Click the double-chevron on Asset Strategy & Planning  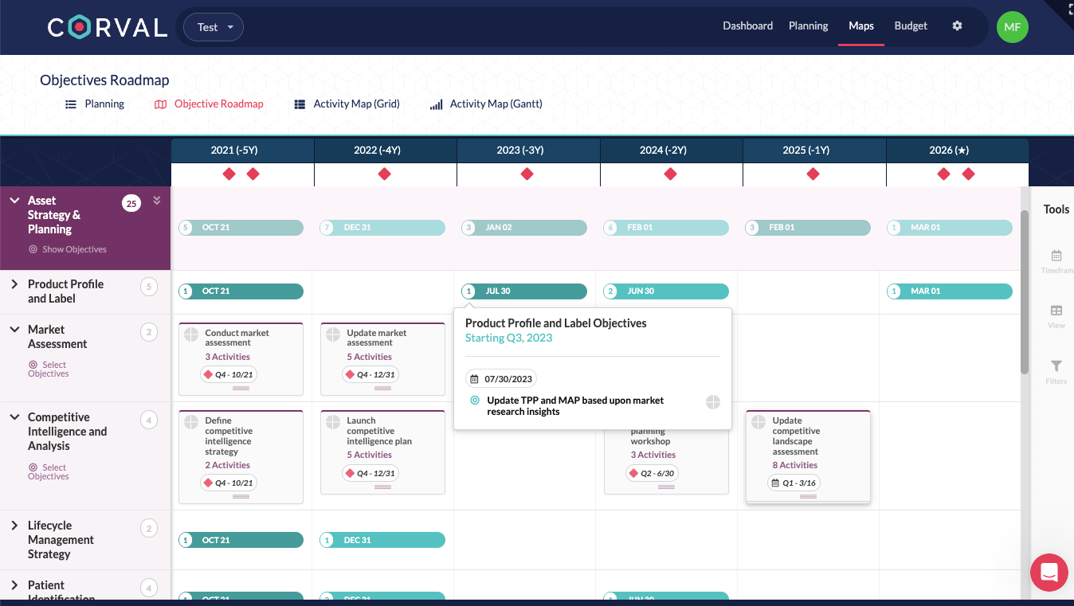click(x=157, y=201)
